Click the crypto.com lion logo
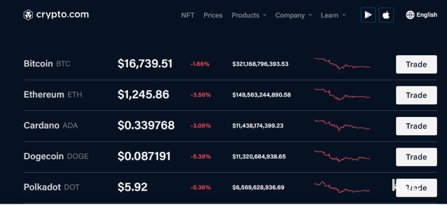The image size is (447, 205). tap(28, 15)
